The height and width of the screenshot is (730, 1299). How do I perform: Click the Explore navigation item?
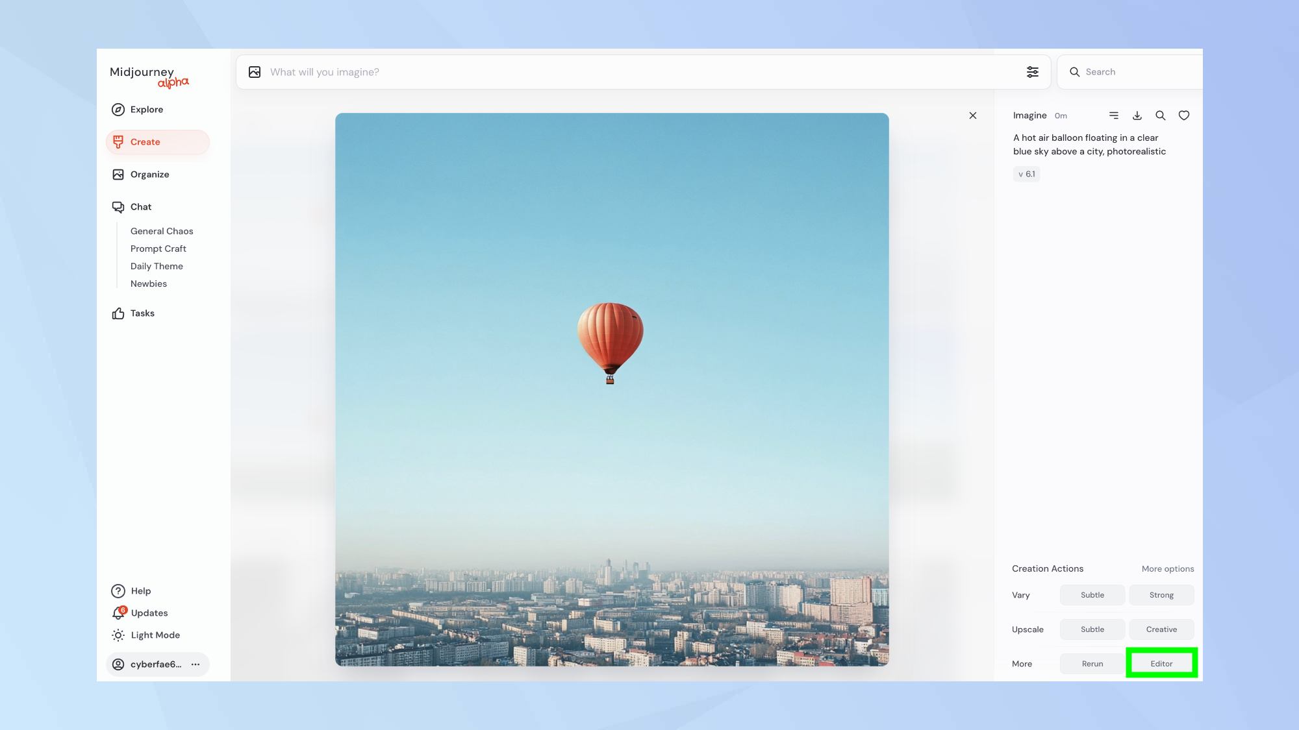coord(146,109)
